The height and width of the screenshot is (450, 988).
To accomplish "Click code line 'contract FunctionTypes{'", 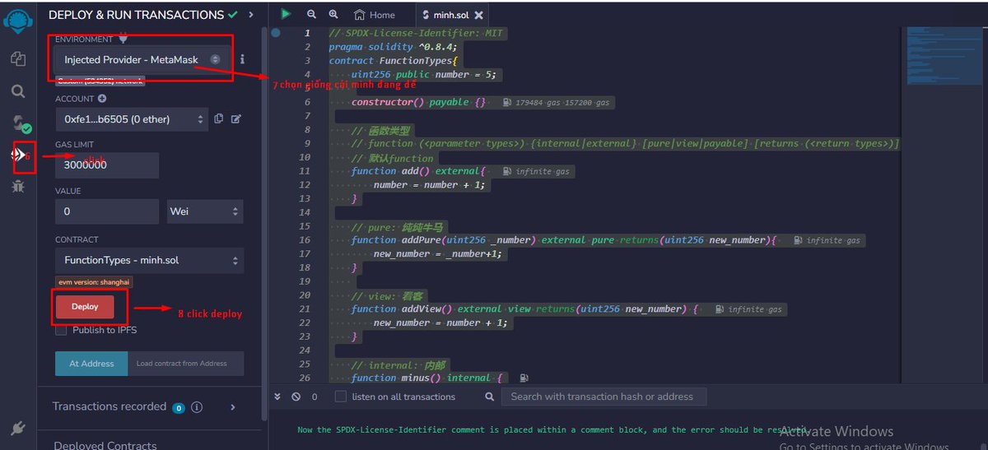I will tap(393, 61).
